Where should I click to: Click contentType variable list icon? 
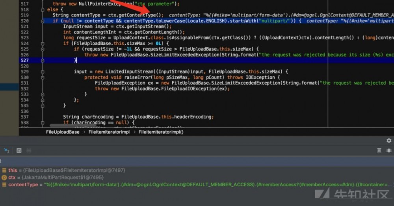(x=4, y=185)
